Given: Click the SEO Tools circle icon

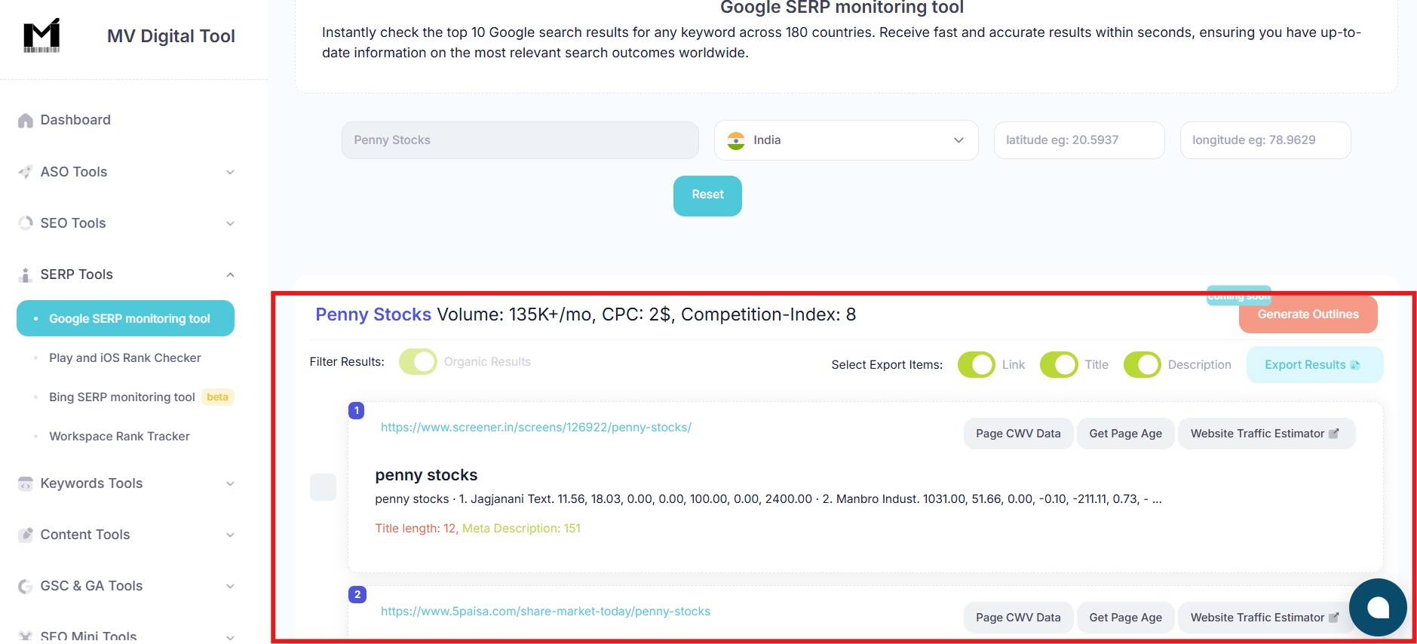Looking at the screenshot, I should 26,223.
